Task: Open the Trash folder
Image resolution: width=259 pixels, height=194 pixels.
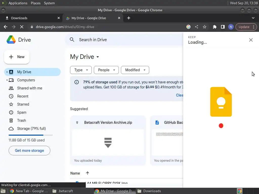Action: click(x=32, y=120)
